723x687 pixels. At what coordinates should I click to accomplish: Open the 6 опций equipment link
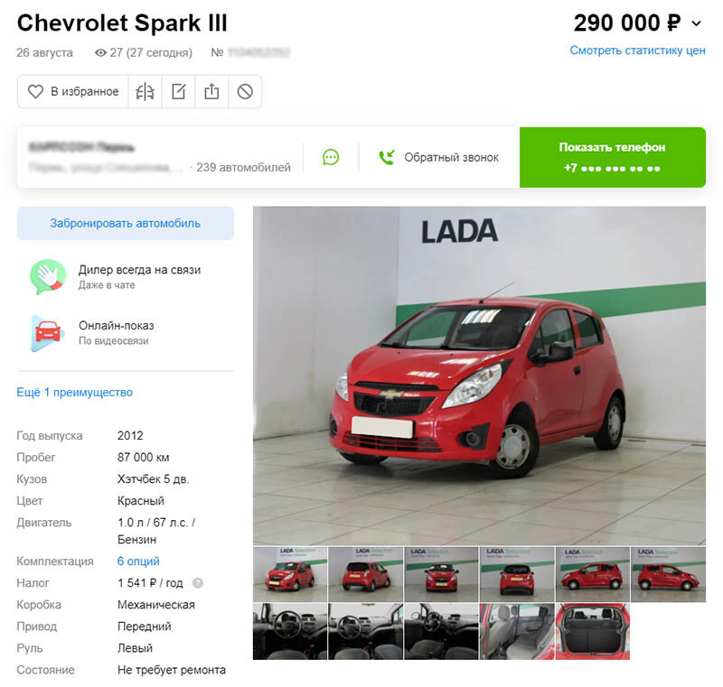(x=138, y=562)
